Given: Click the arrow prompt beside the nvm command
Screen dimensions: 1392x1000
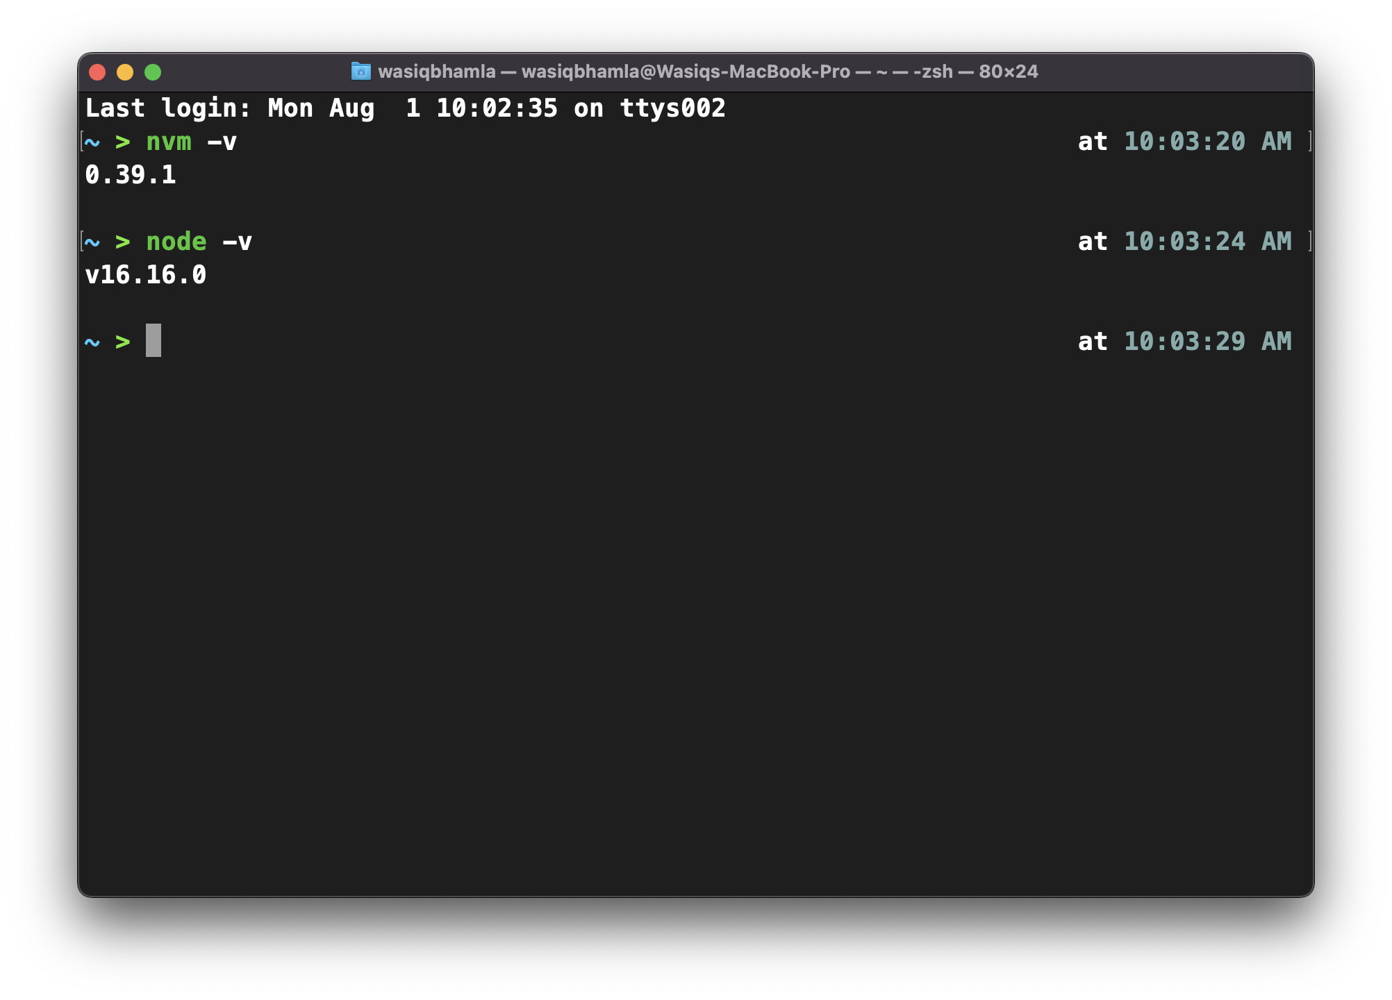Looking at the screenshot, I should coord(124,142).
